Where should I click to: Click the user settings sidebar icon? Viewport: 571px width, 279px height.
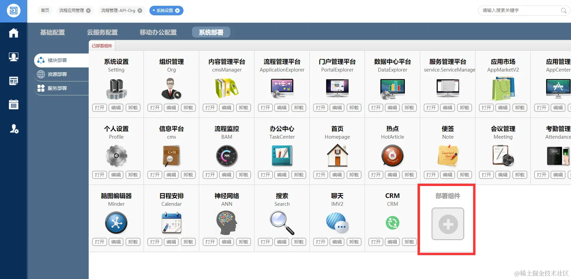tap(14, 128)
